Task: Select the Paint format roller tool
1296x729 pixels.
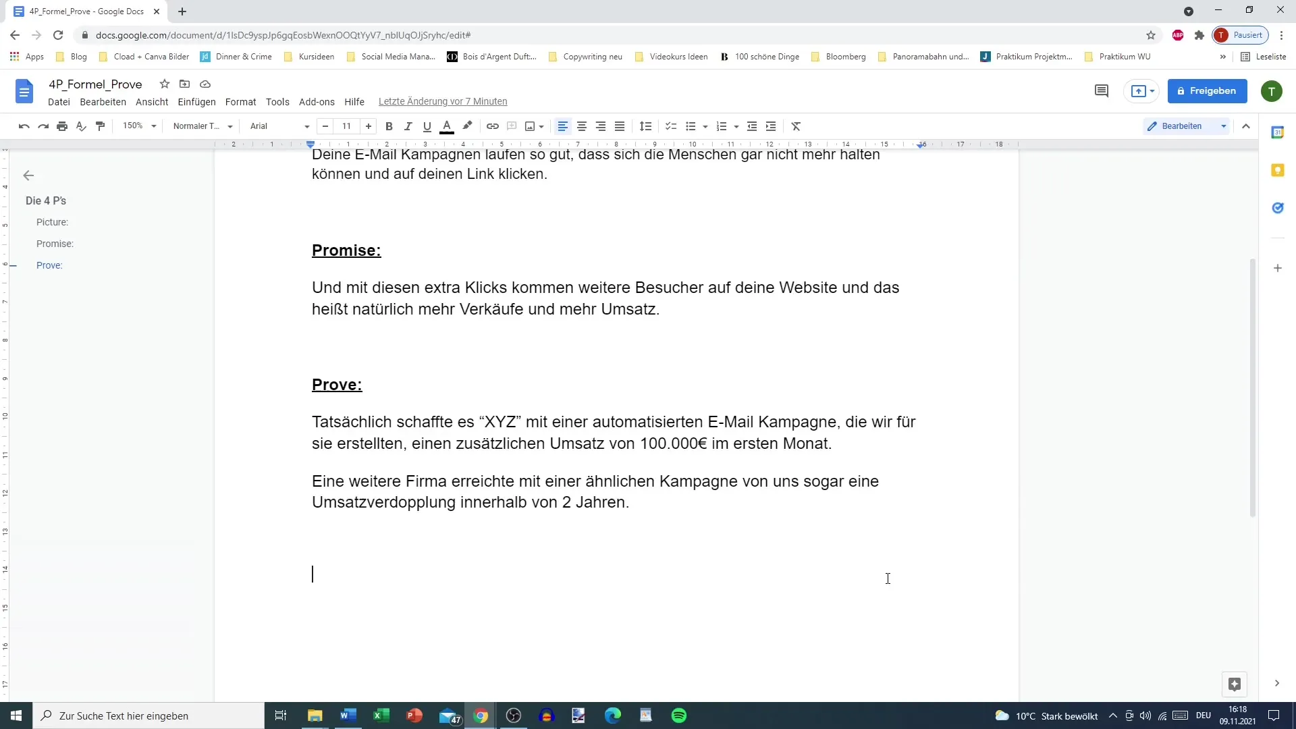Action: pyautogui.click(x=101, y=126)
